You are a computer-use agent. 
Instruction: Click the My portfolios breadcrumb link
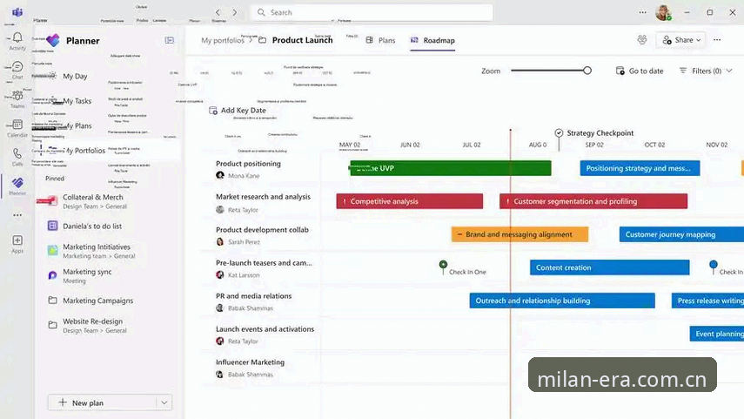coord(223,40)
